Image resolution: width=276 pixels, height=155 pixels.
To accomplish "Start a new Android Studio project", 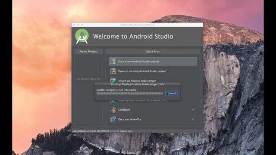I will 153,61.
